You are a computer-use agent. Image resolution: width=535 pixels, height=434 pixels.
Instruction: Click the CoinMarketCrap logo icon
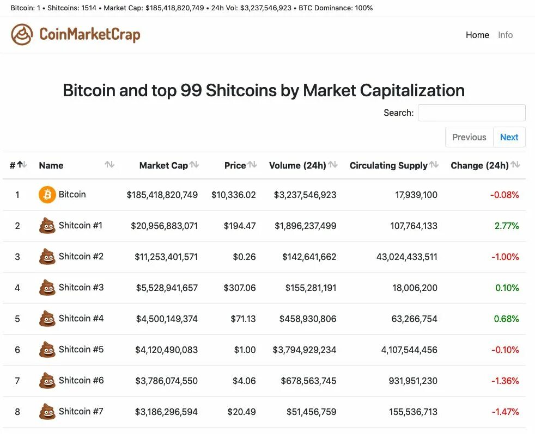click(x=22, y=35)
